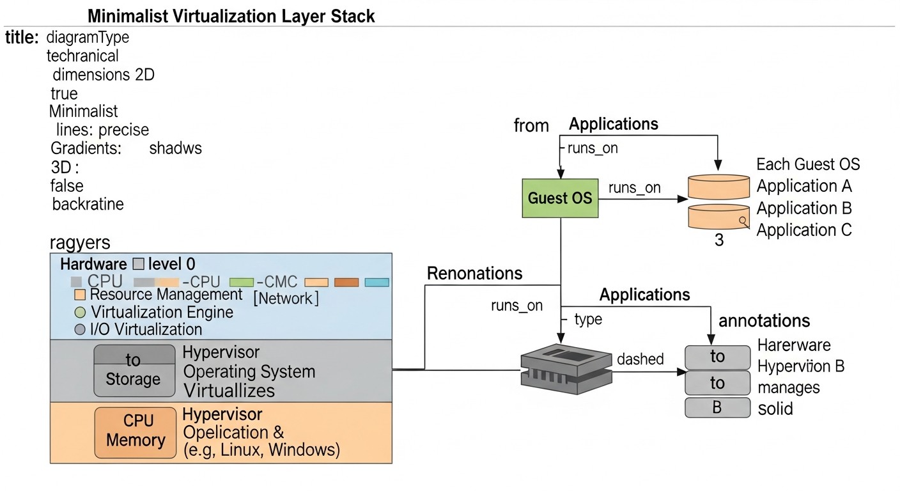900x491 pixels.
Task: Click the gray 'B' annotation box
Action: tap(717, 407)
